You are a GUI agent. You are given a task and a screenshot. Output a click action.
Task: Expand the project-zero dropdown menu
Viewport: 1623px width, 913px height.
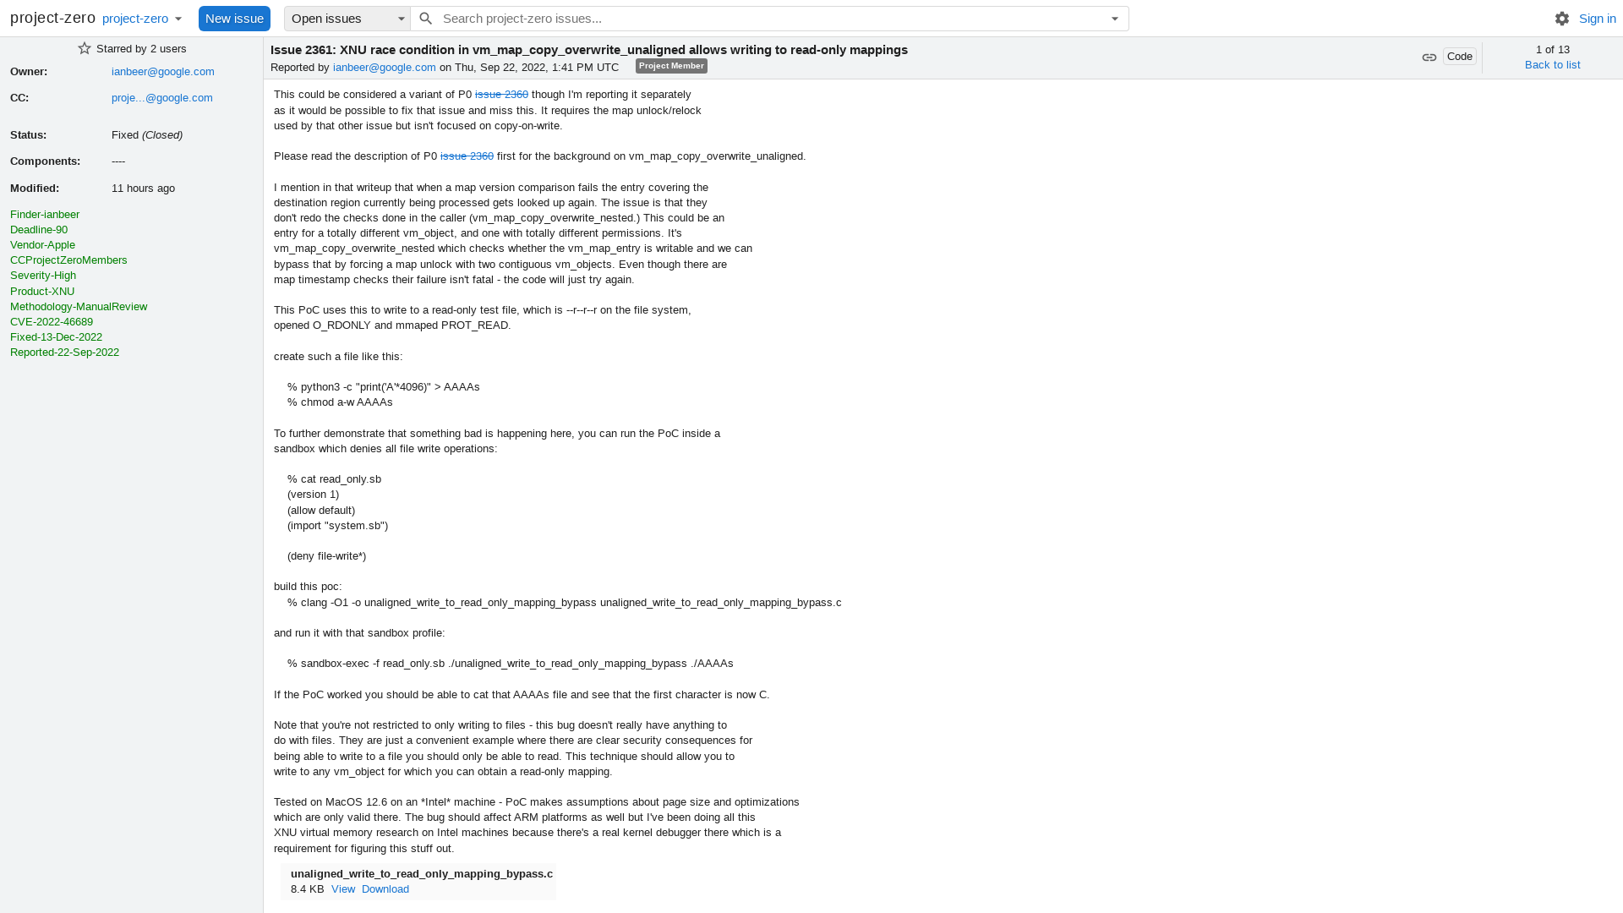(178, 18)
